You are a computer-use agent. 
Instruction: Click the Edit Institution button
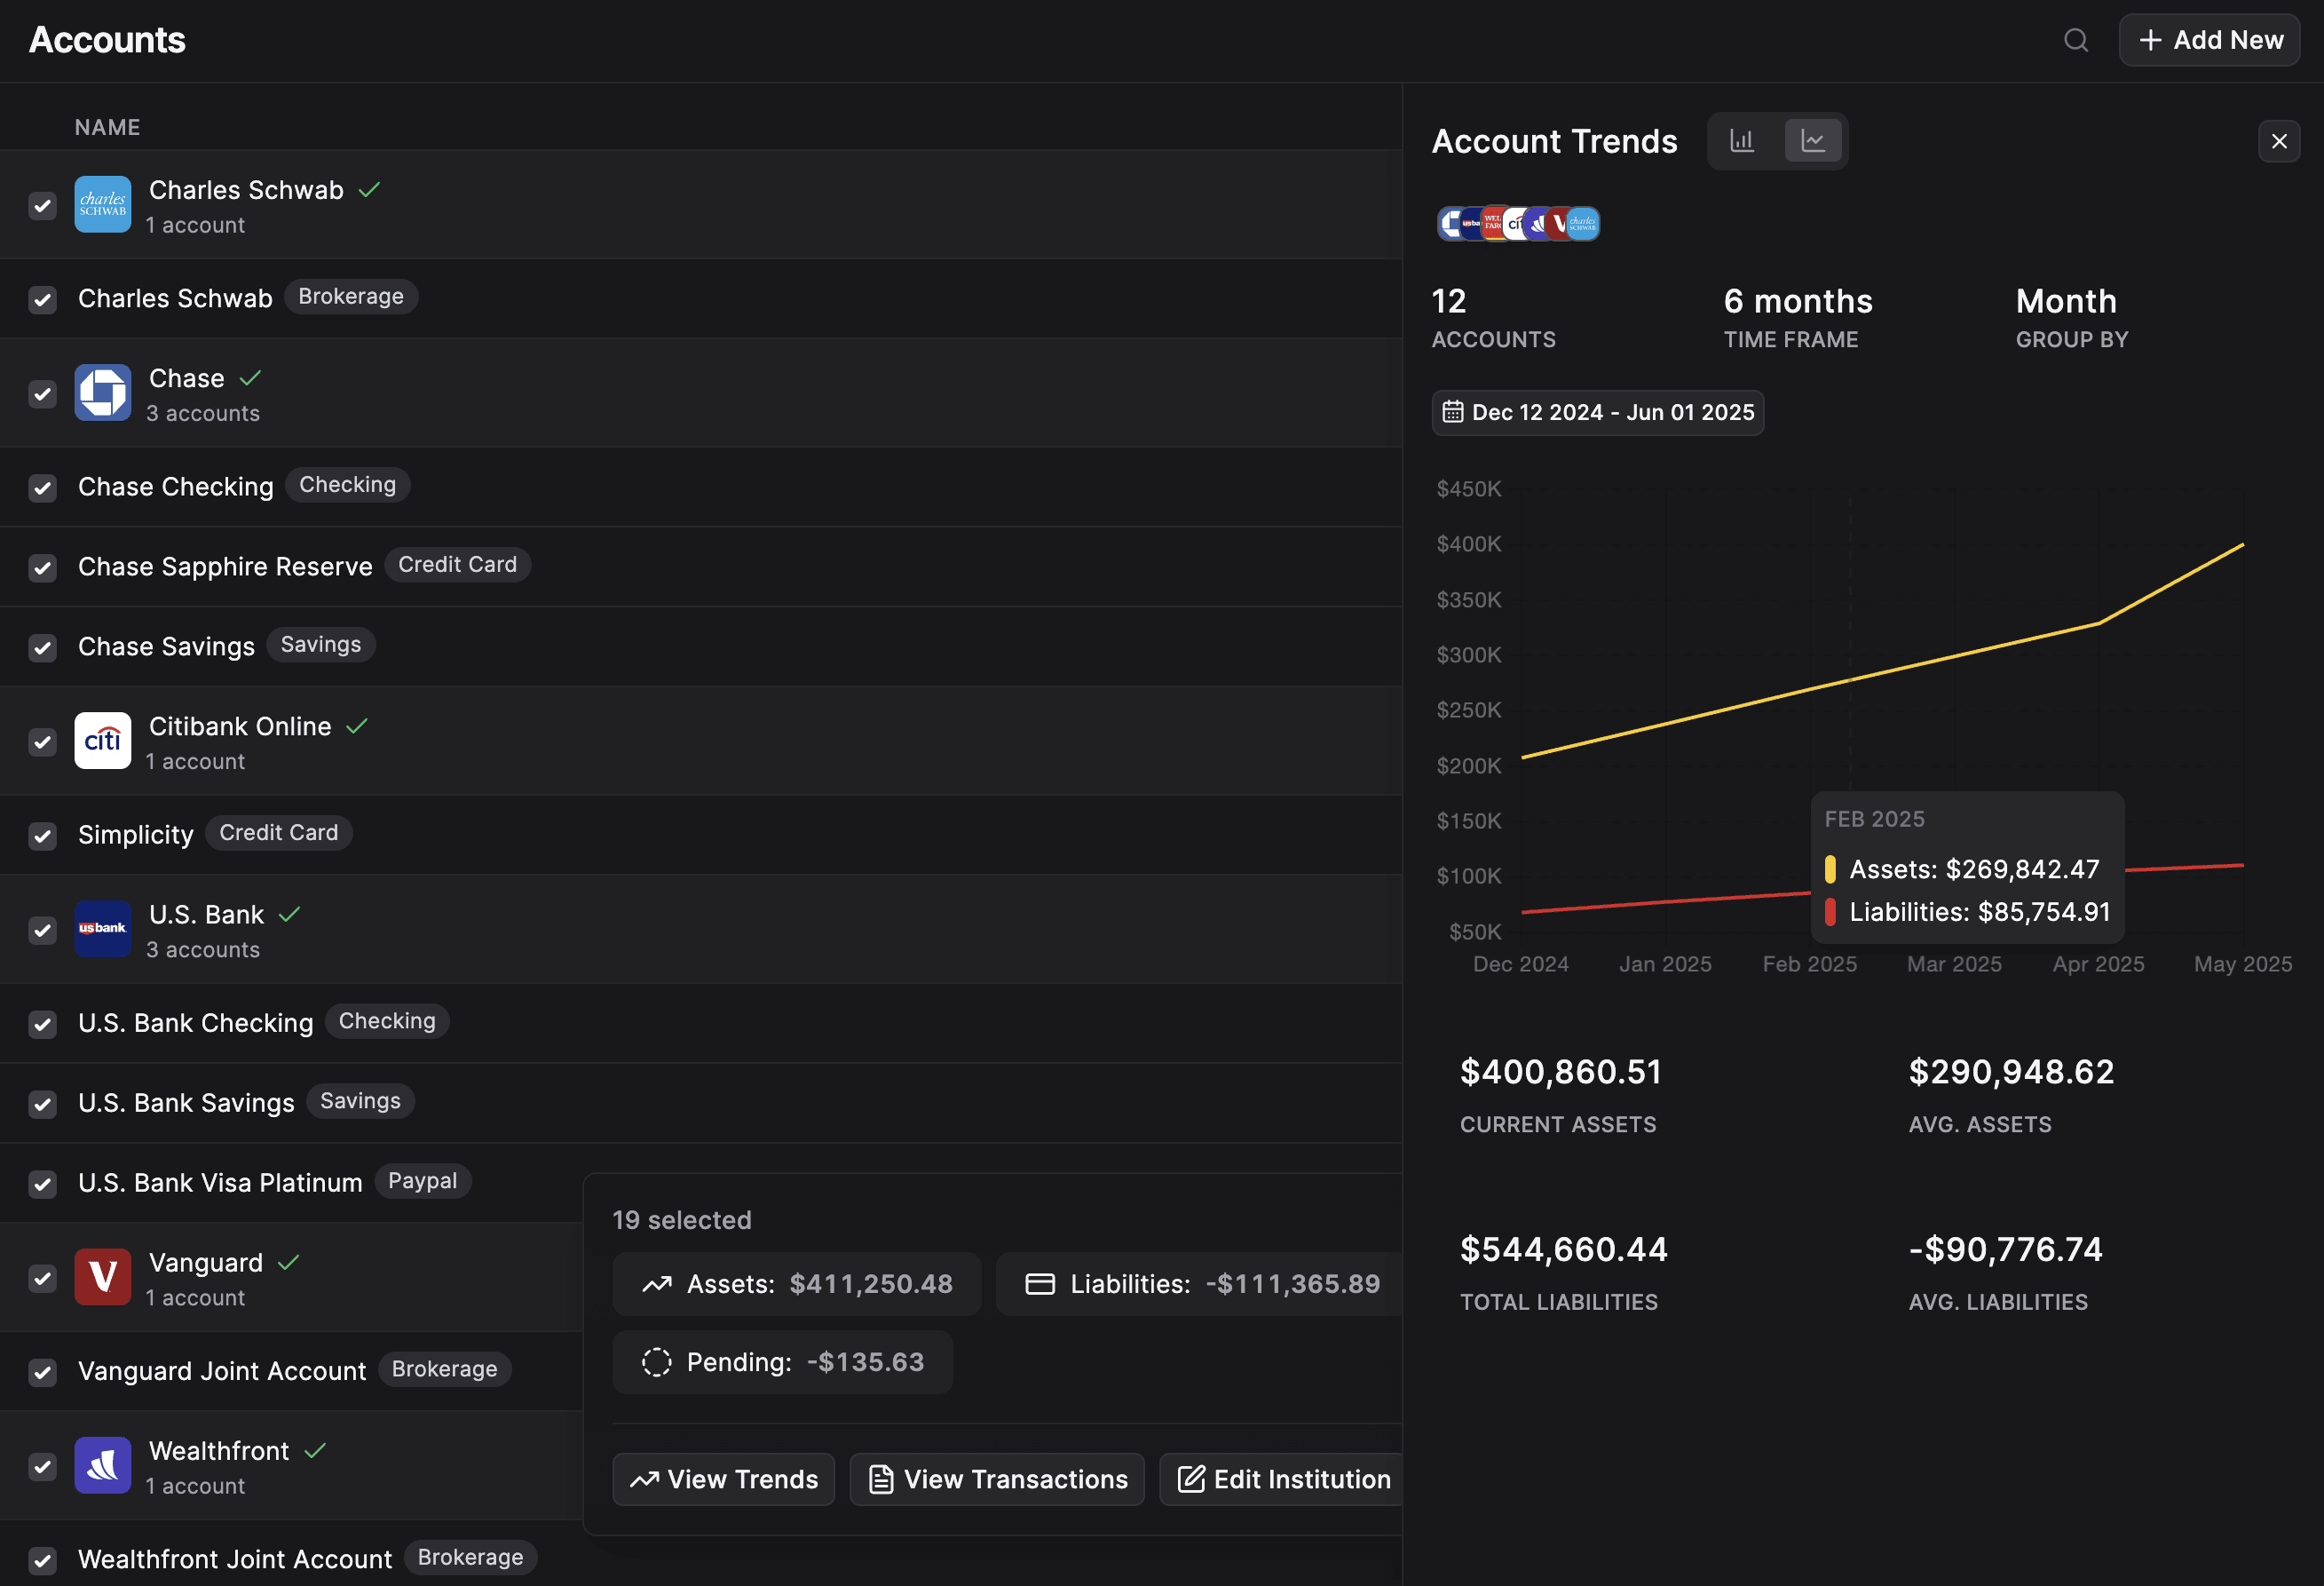pos(1282,1479)
